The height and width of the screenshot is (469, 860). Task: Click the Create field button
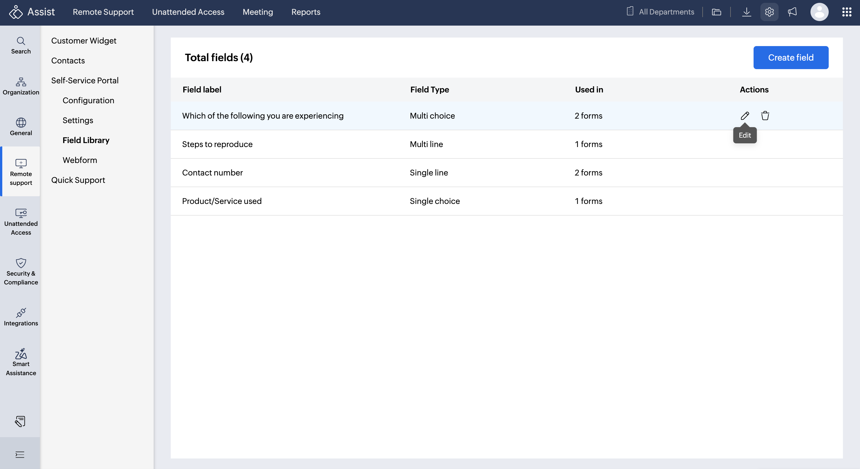[791, 57]
